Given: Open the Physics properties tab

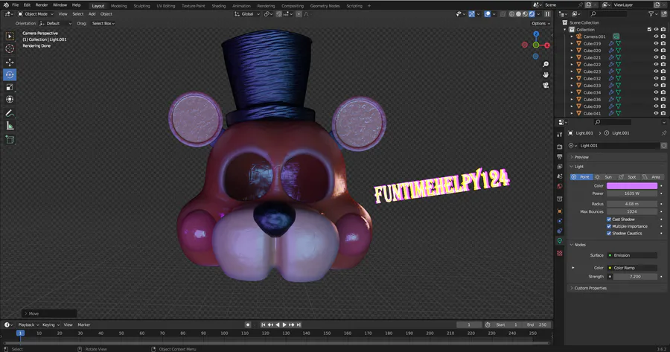Looking at the screenshot, I should [560, 221].
